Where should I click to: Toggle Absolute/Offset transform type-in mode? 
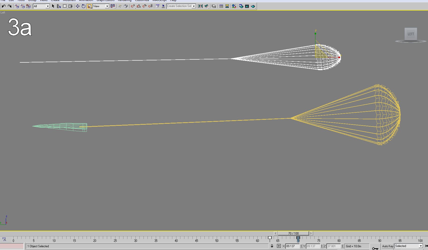point(279,246)
